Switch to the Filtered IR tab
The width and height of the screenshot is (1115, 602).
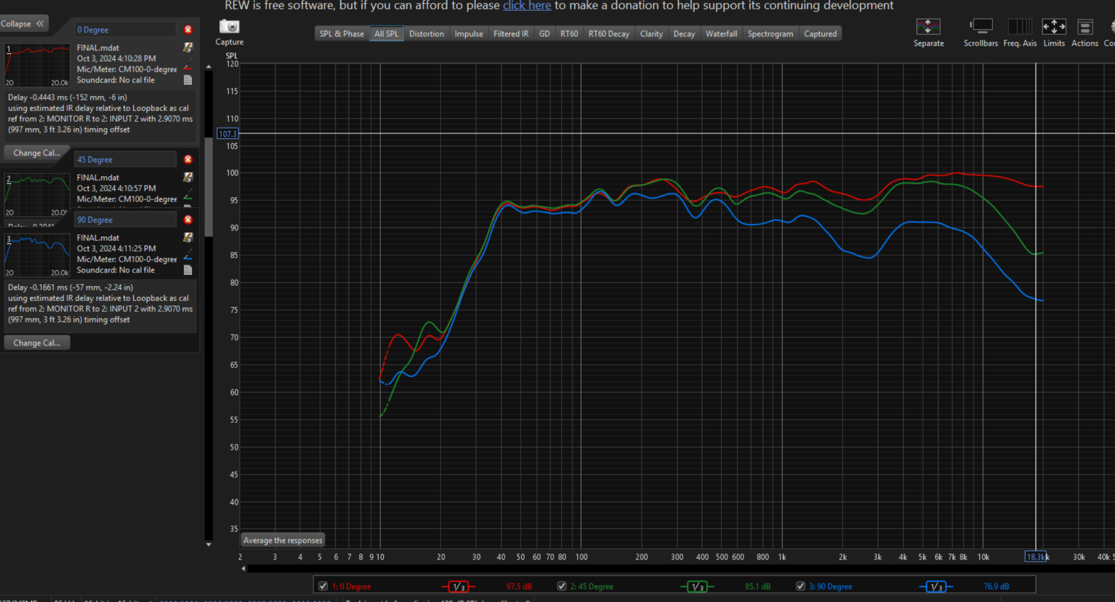pos(511,34)
